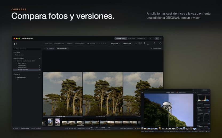
Task: Open the Filtros dropdown
Action: (50, 48)
